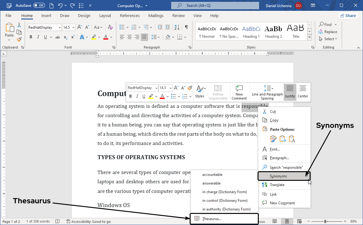Open the References ribbon tab
The height and width of the screenshot is (225, 363).
[x=130, y=16]
